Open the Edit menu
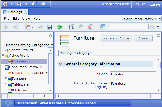Image resolution: width=162 pixels, height=107 pixels. click(16, 19)
